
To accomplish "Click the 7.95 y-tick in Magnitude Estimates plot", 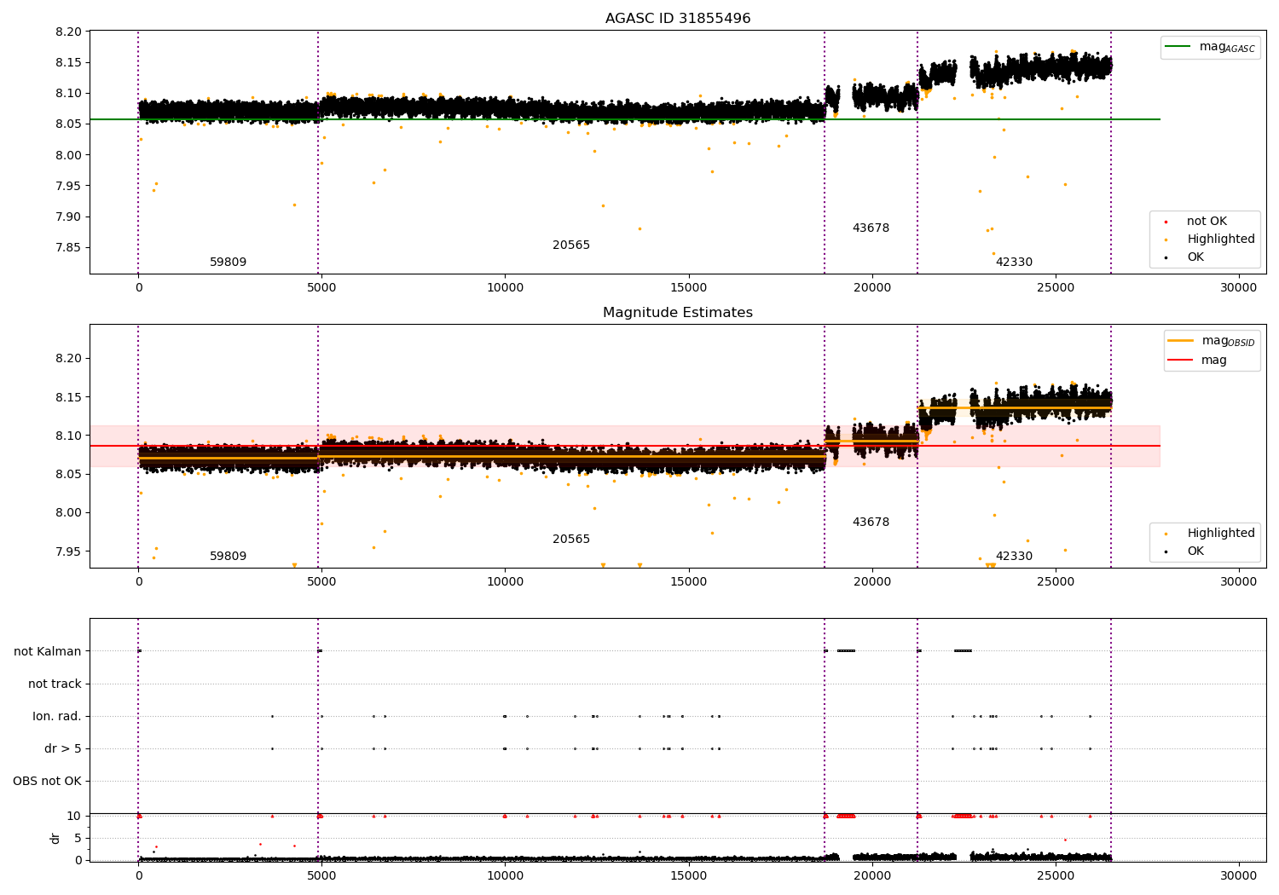I will coord(69,551).
